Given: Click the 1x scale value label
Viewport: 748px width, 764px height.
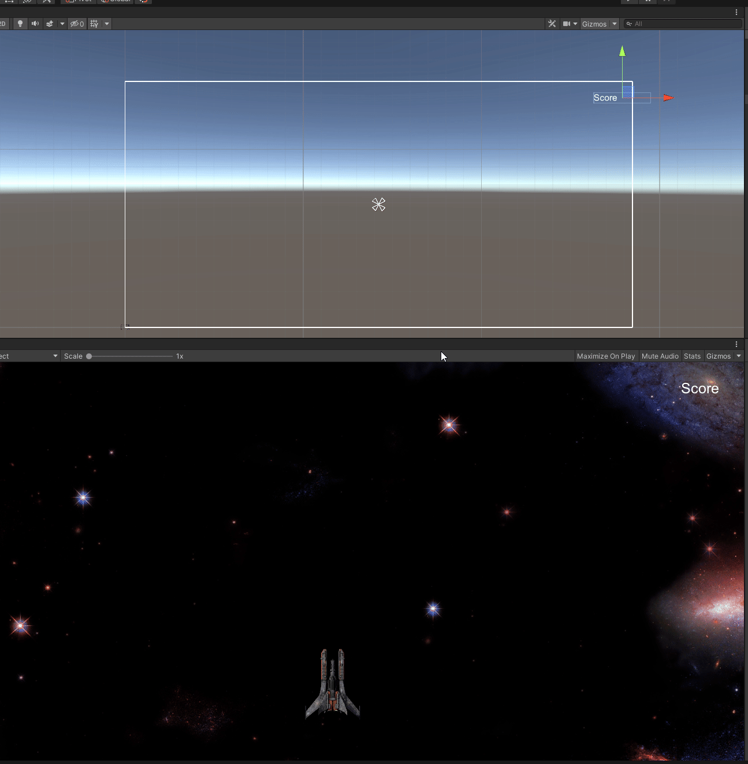Looking at the screenshot, I should point(180,356).
